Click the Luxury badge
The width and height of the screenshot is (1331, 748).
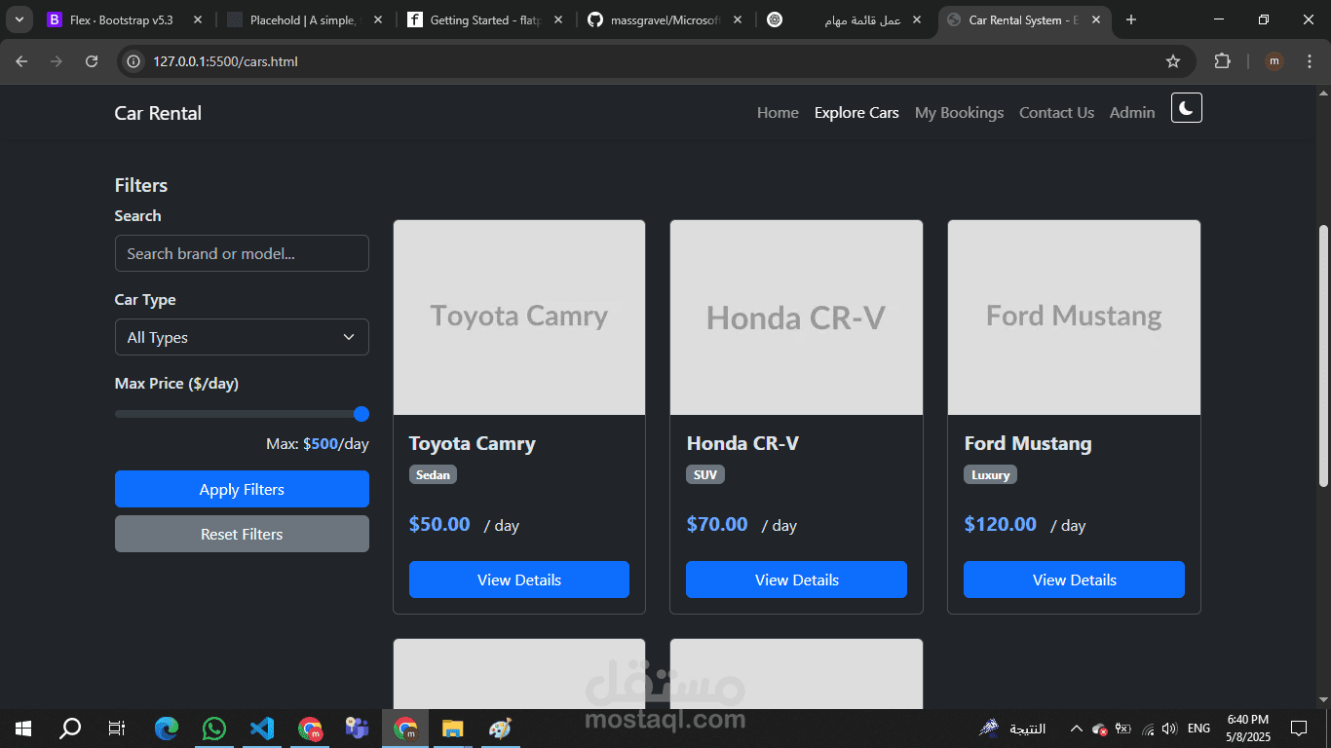click(x=991, y=474)
